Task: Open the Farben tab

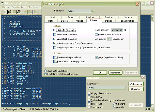Action: (71, 17)
